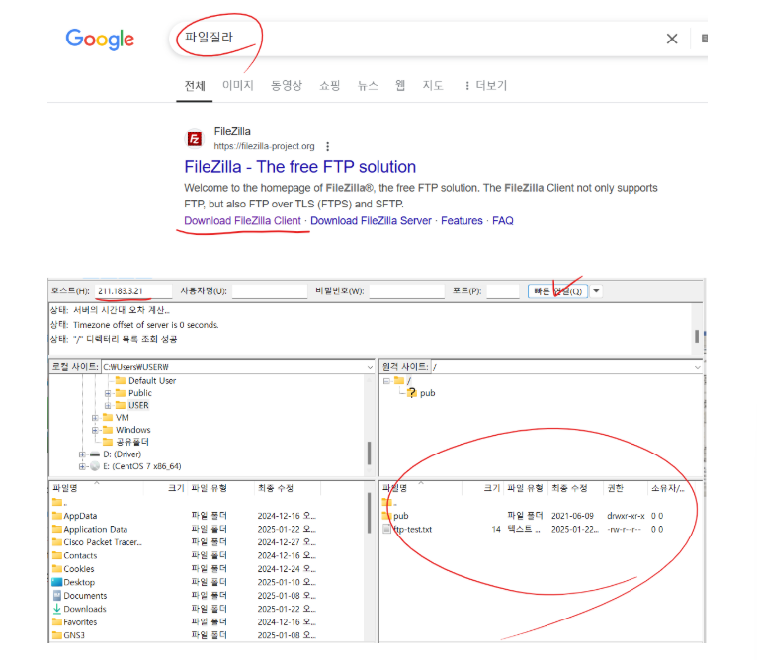Screen dimensions: 757x660
Task: Expand the E: (CentOS 7 x86_64) node
Action: click(82, 466)
